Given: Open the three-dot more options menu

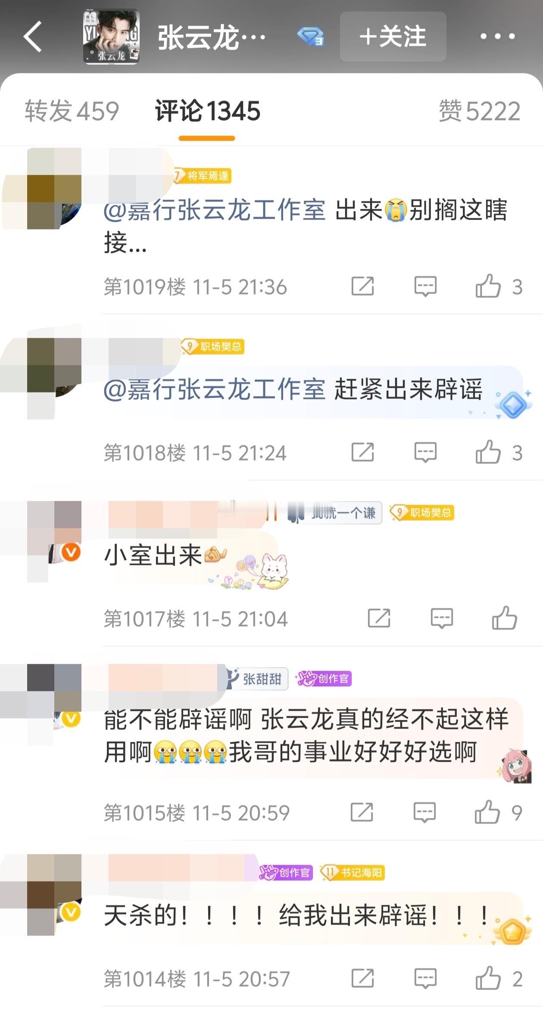Looking at the screenshot, I should [498, 37].
